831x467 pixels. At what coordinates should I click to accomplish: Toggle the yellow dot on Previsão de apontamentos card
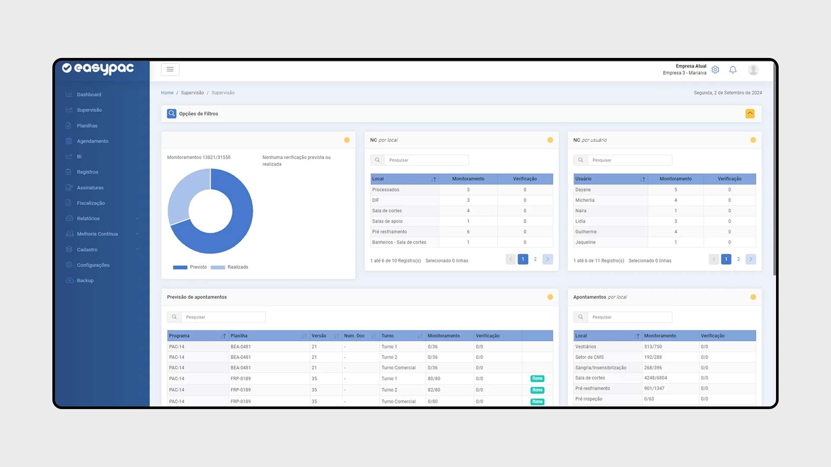[x=550, y=297]
